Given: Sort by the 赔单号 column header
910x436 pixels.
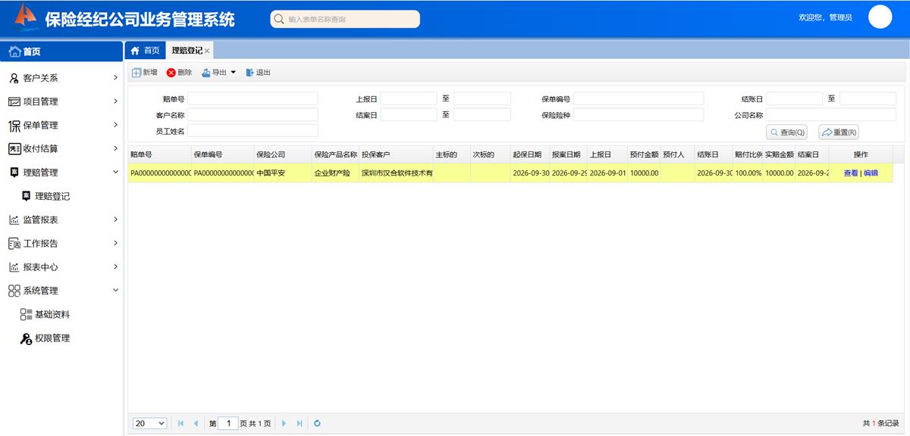Looking at the screenshot, I should click(159, 154).
